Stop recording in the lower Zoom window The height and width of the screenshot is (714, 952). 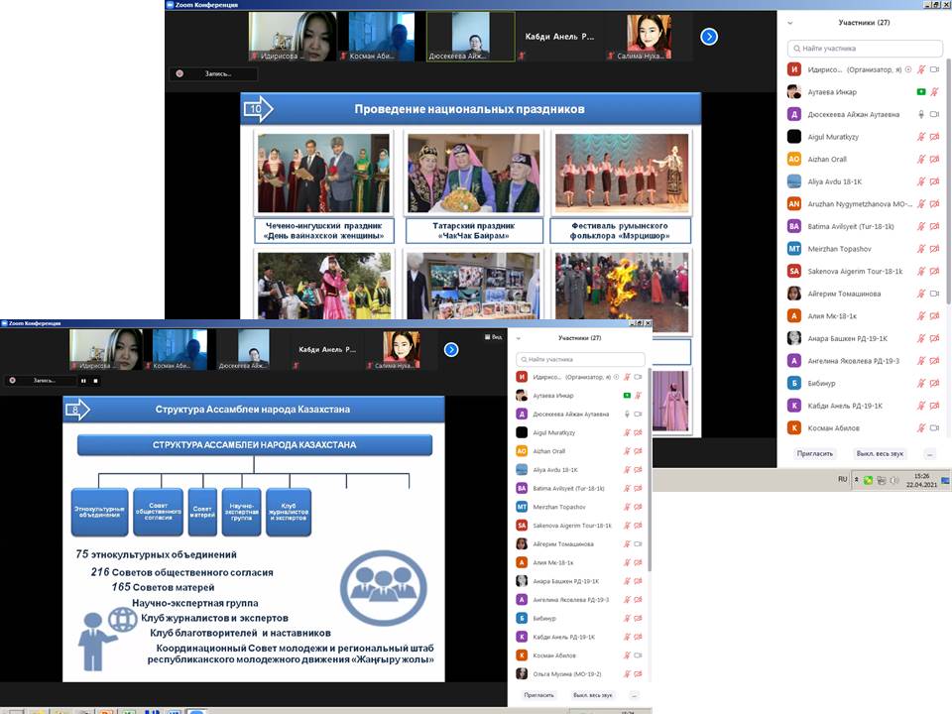click(95, 381)
